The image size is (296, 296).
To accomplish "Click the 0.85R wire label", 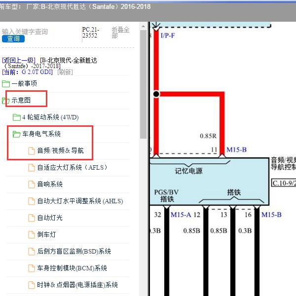I will pos(208,136).
